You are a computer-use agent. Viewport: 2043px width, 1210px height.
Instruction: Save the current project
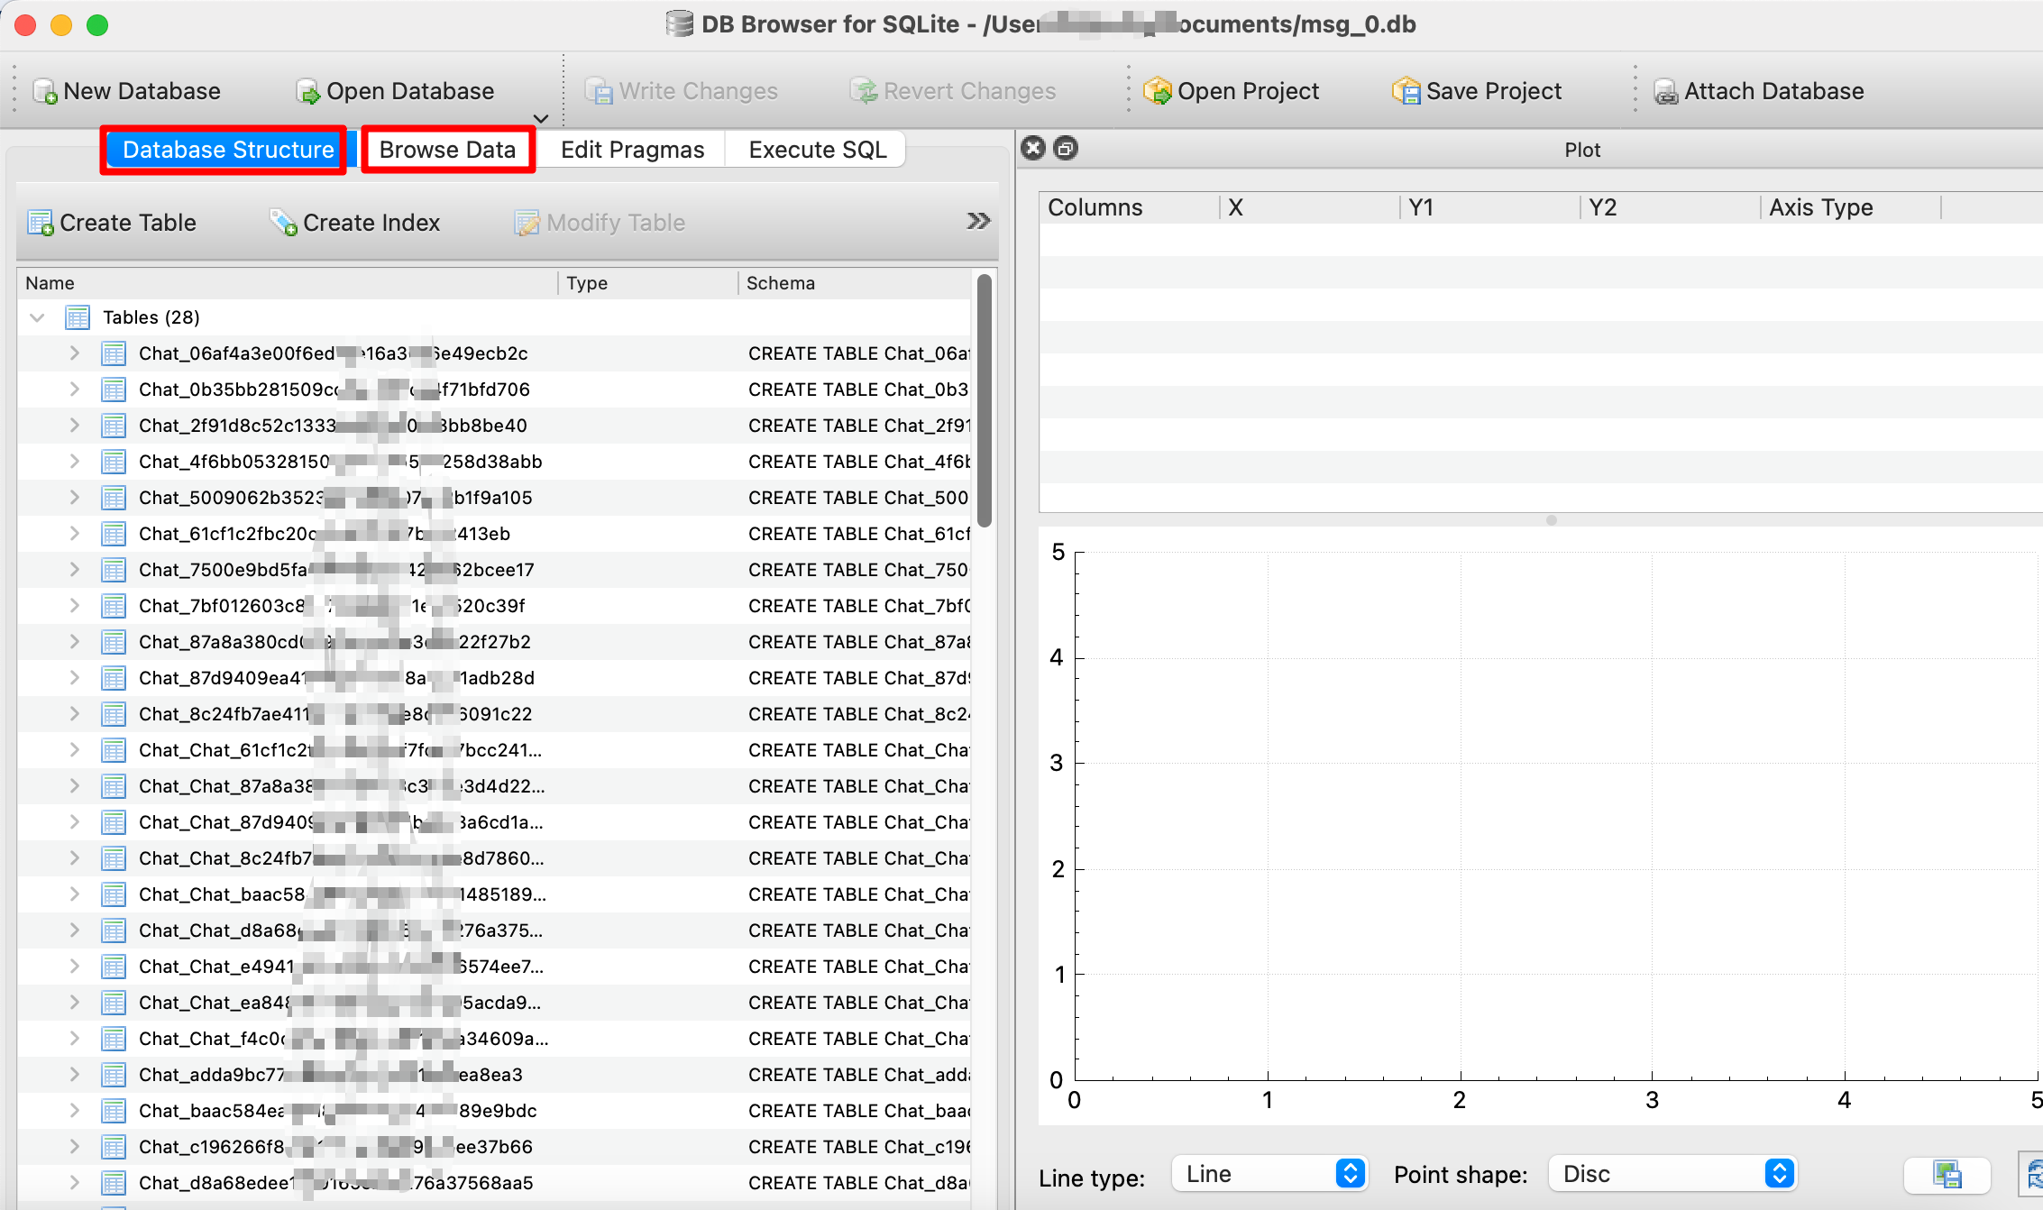(x=1476, y=90)
